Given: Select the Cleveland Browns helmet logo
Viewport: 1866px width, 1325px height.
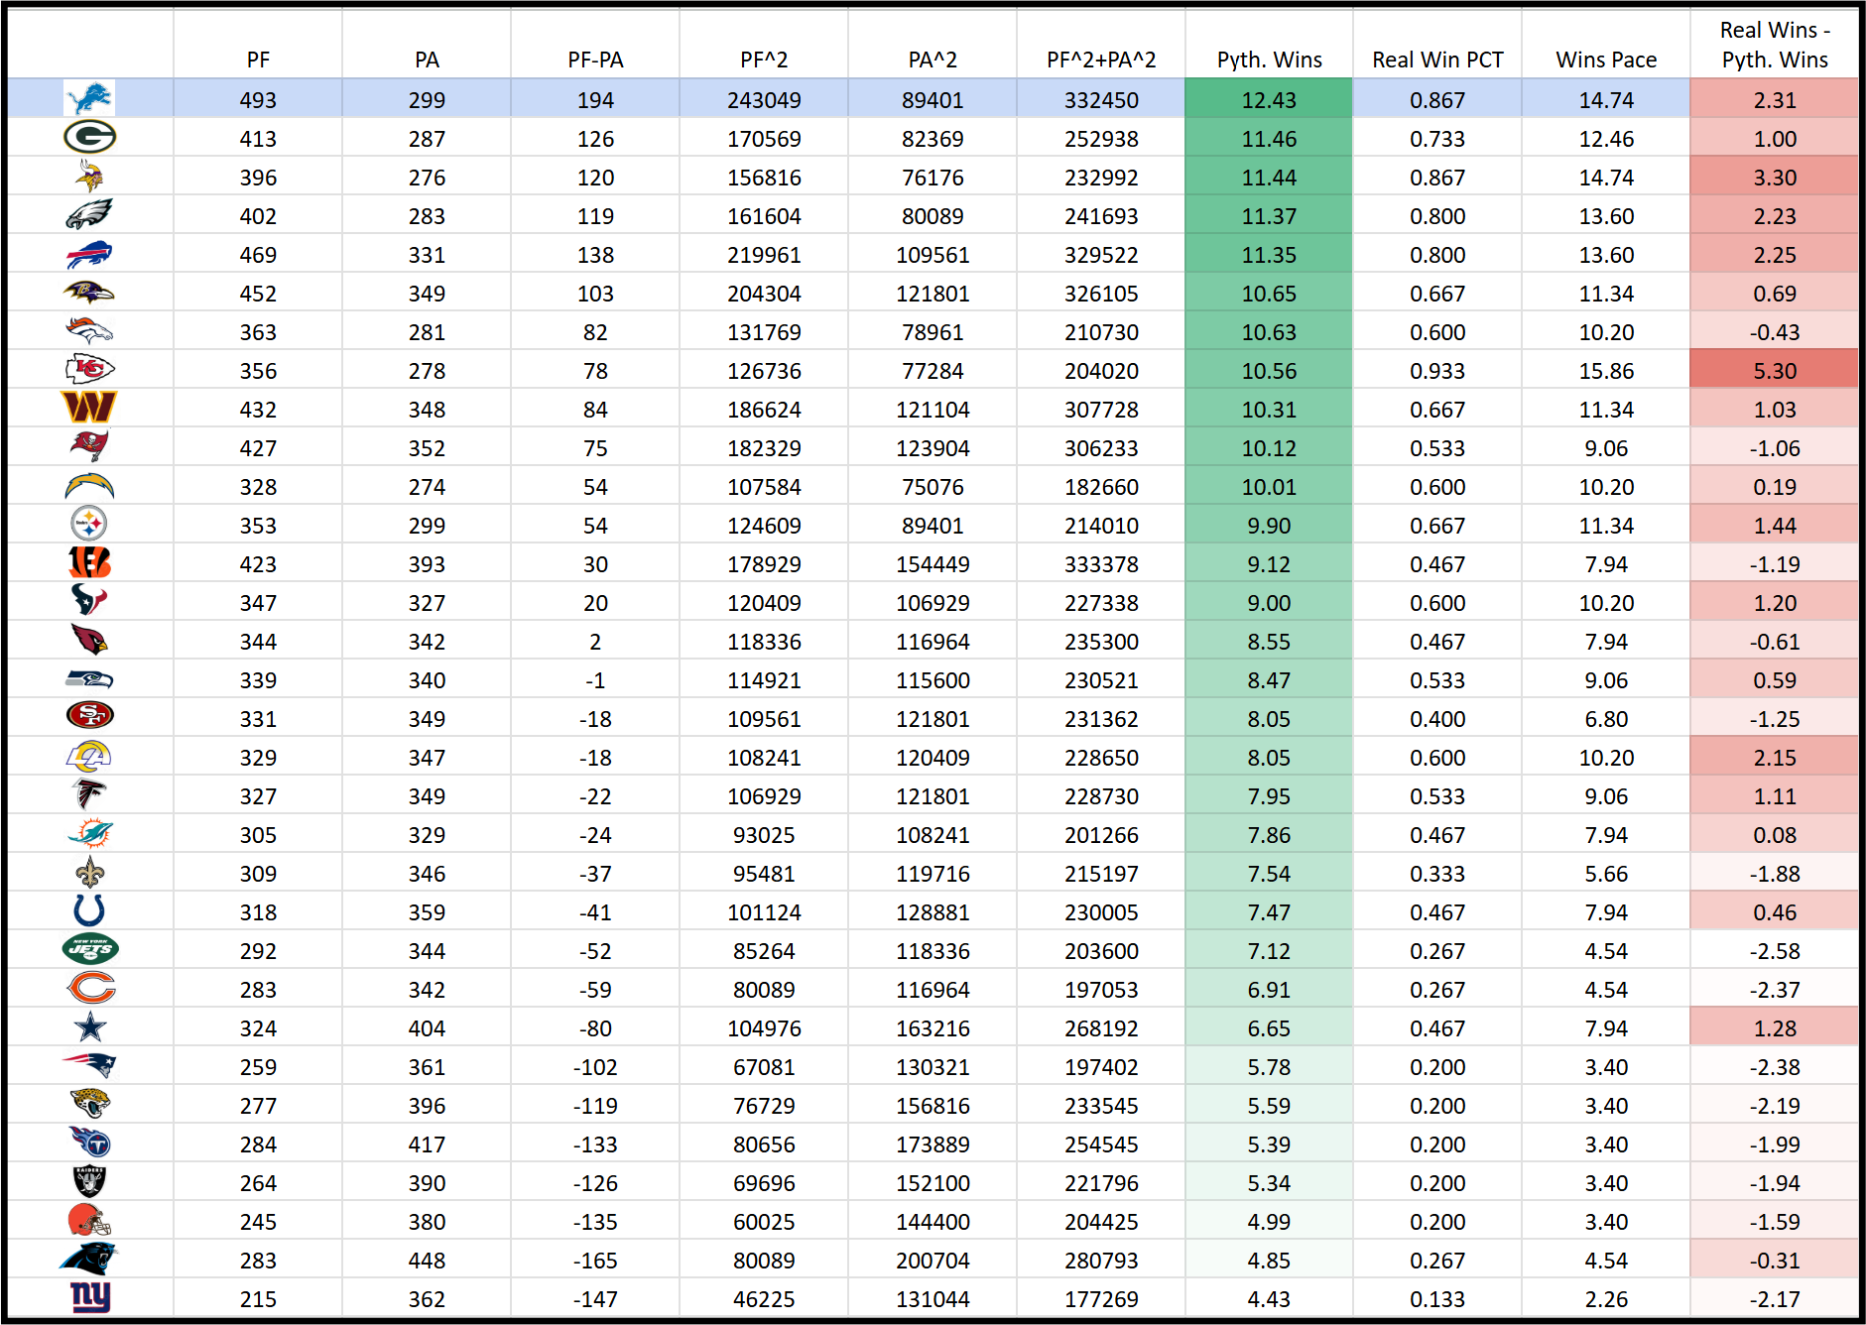Looking at the screenshot, I should tap(89, 1220).
